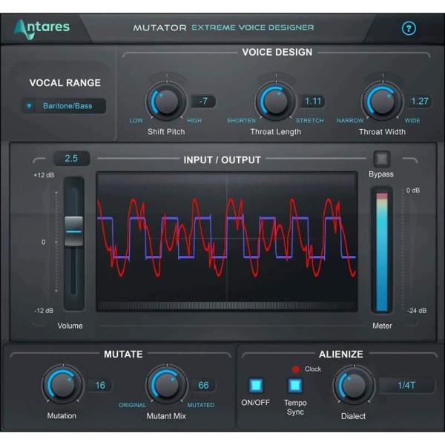Click the Throat Length knob
This screenshot has width=445, height=445.
point(275,100)
